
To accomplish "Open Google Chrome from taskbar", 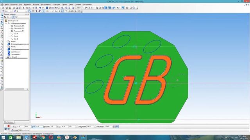I will tap(43, 137).
